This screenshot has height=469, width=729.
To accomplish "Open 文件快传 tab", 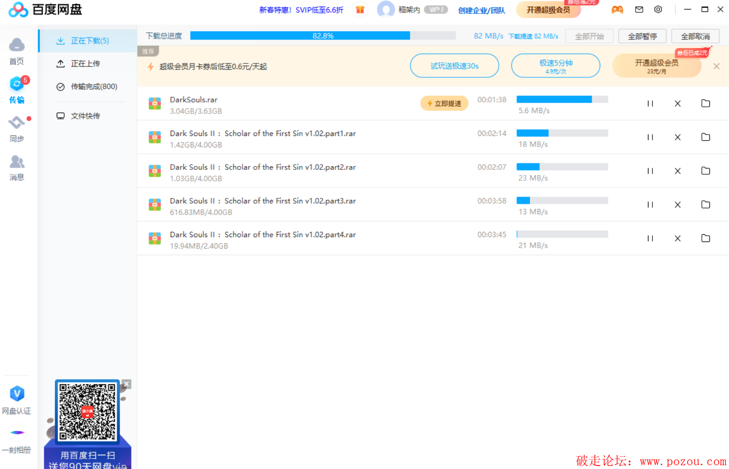I will point(88,116).
